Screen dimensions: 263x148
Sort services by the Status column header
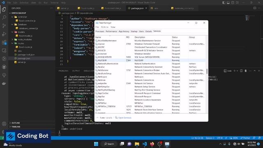pos(175,37)
